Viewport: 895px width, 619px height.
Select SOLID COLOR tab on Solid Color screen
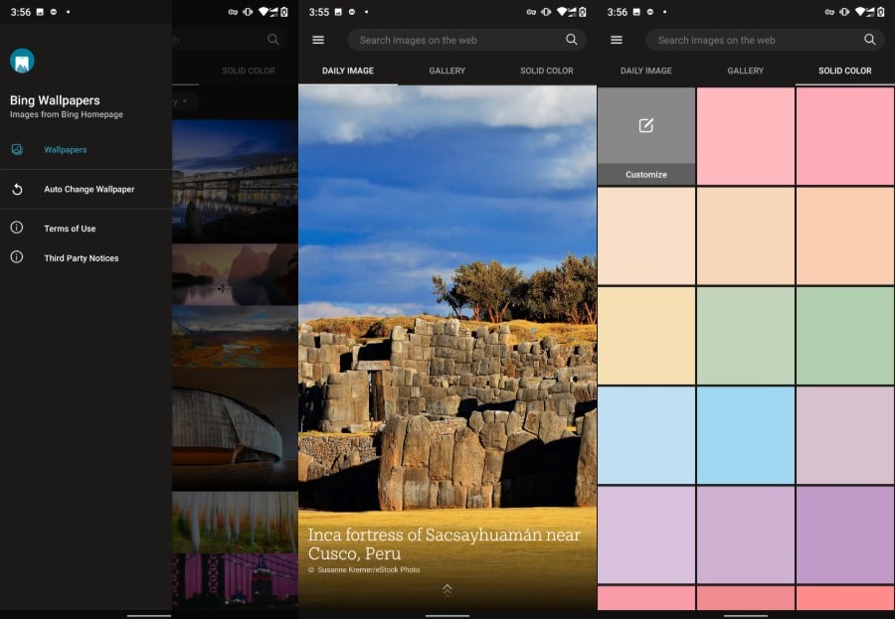844,71
